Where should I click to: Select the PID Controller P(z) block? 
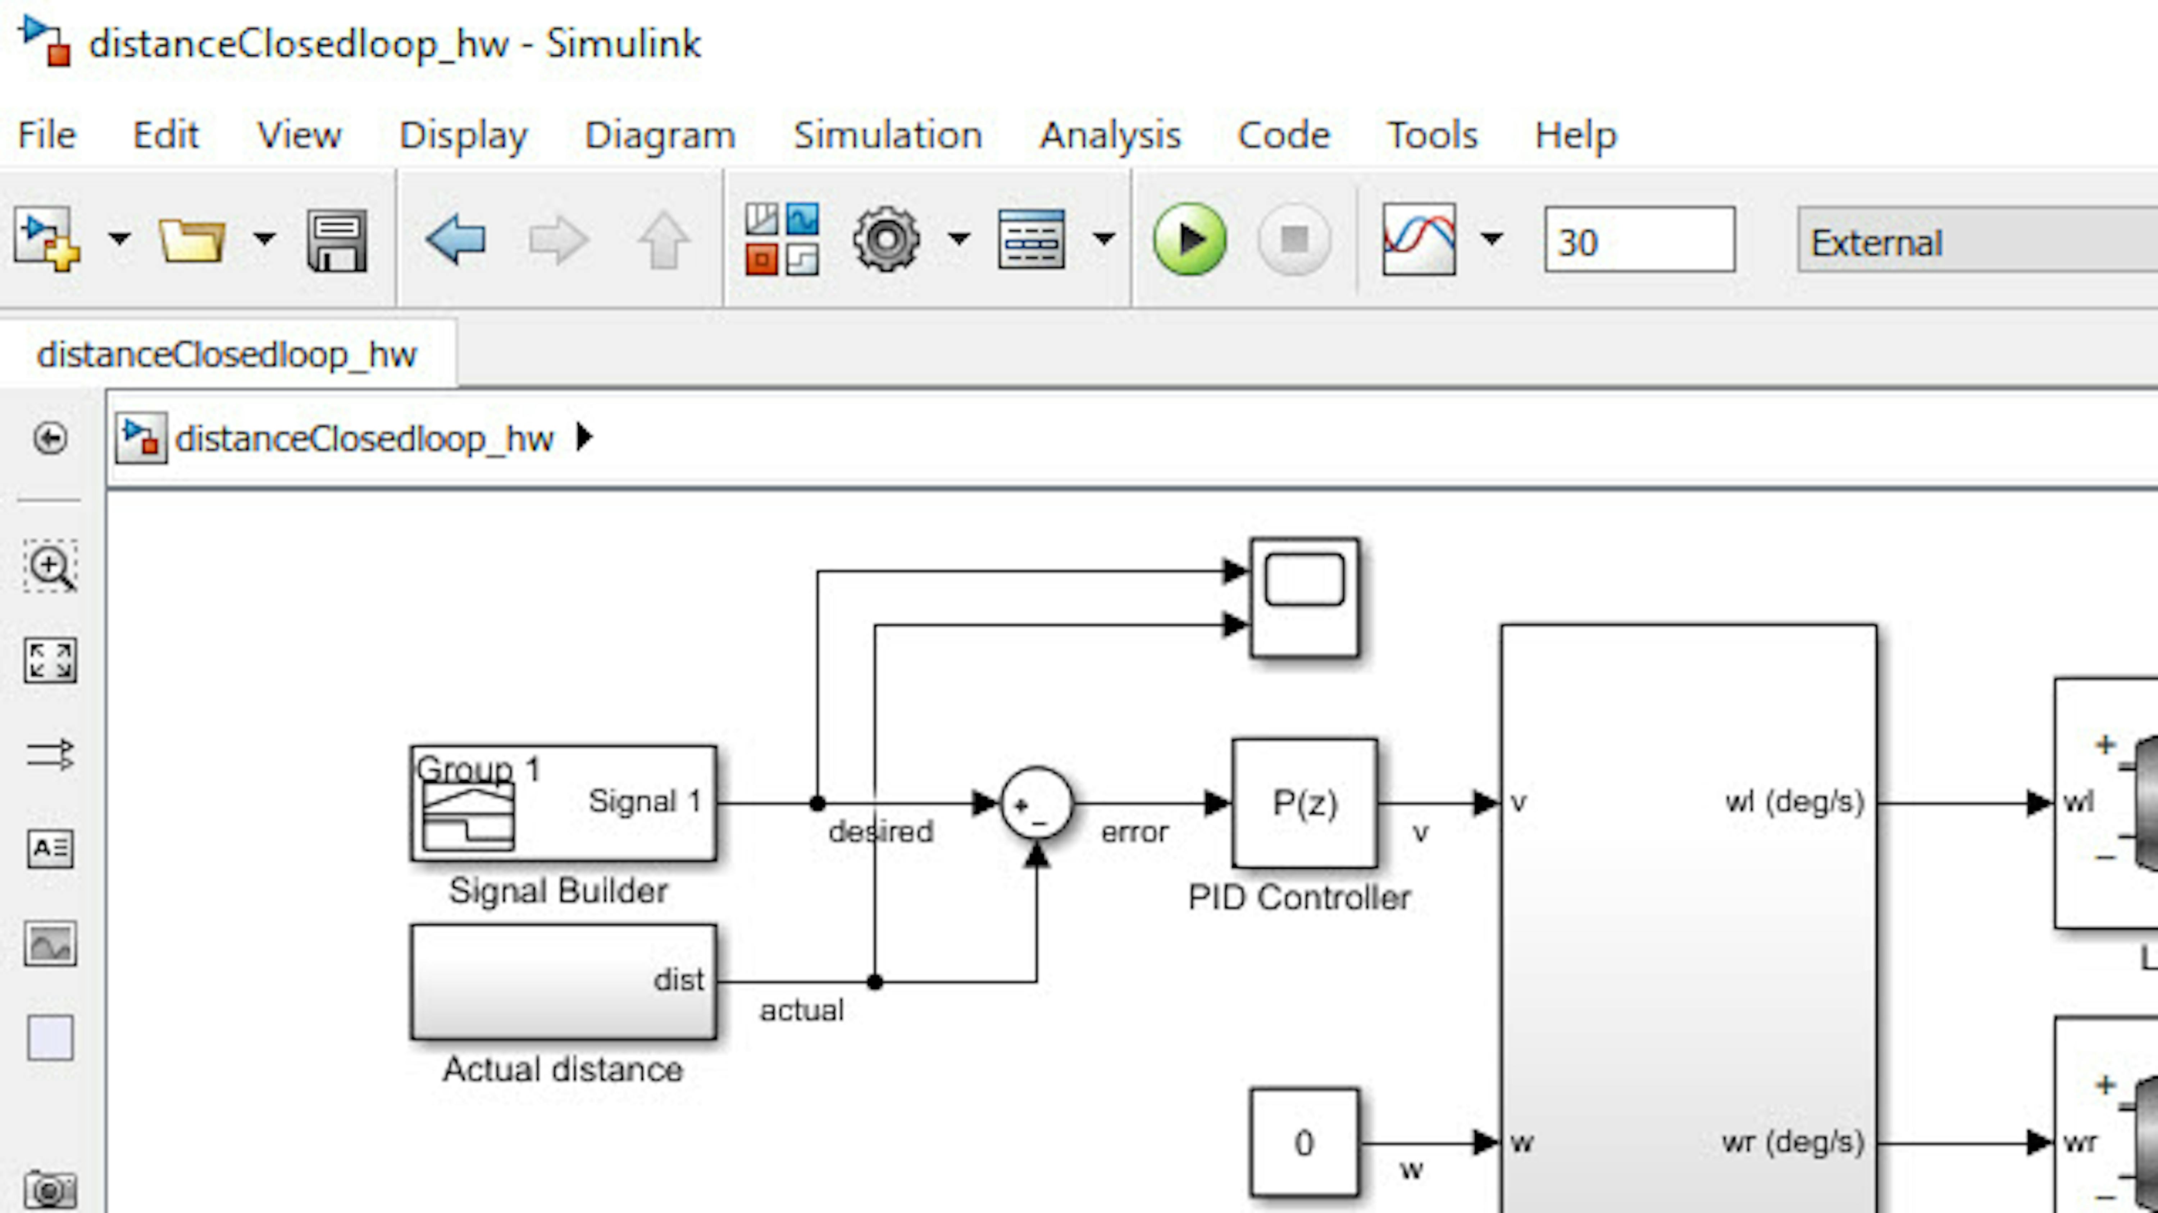[1305, 804]
